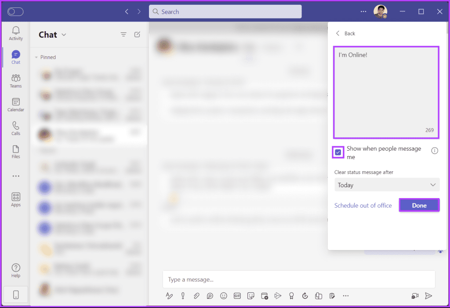Insert an emoji into the message
Viewport: 450px width, 308px height.
tap(224, 296)
